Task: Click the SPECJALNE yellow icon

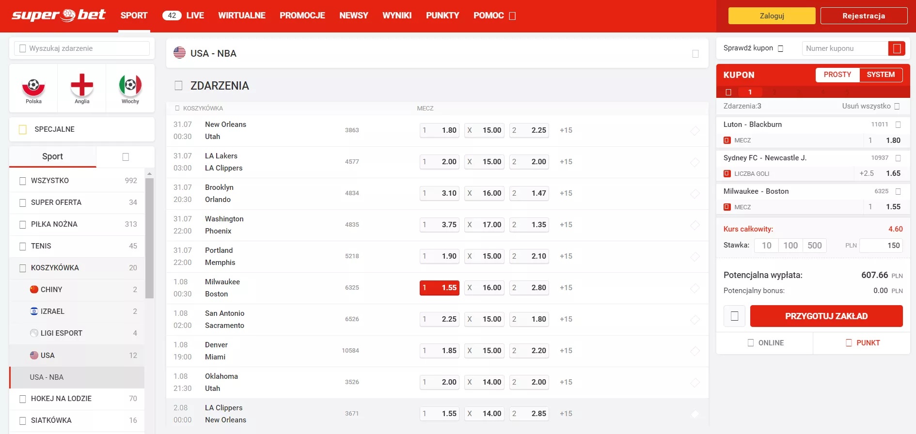Action: tap(22, 129)
